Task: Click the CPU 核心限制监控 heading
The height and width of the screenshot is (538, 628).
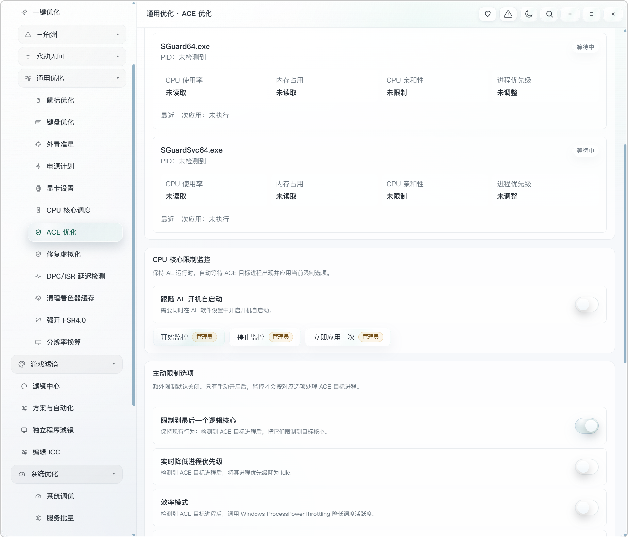Action: (x=181, y=260)
